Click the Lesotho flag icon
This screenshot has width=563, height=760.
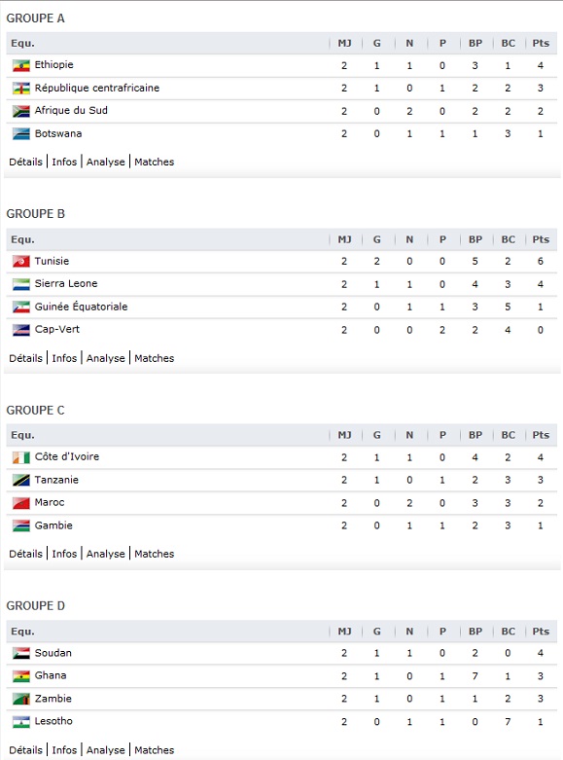[21, 722]
